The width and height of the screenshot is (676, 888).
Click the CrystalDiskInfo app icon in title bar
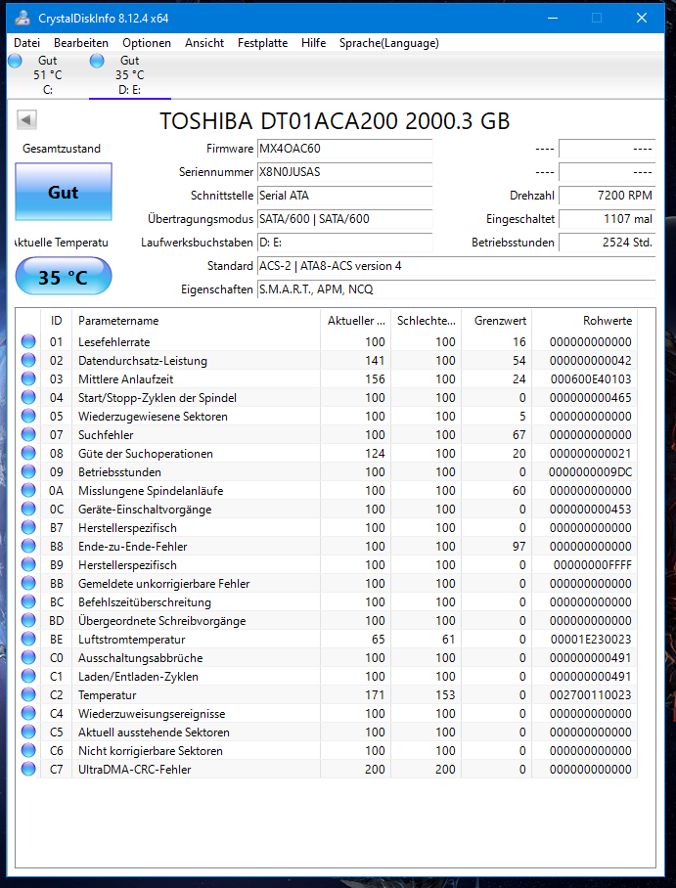coord(23,19)
